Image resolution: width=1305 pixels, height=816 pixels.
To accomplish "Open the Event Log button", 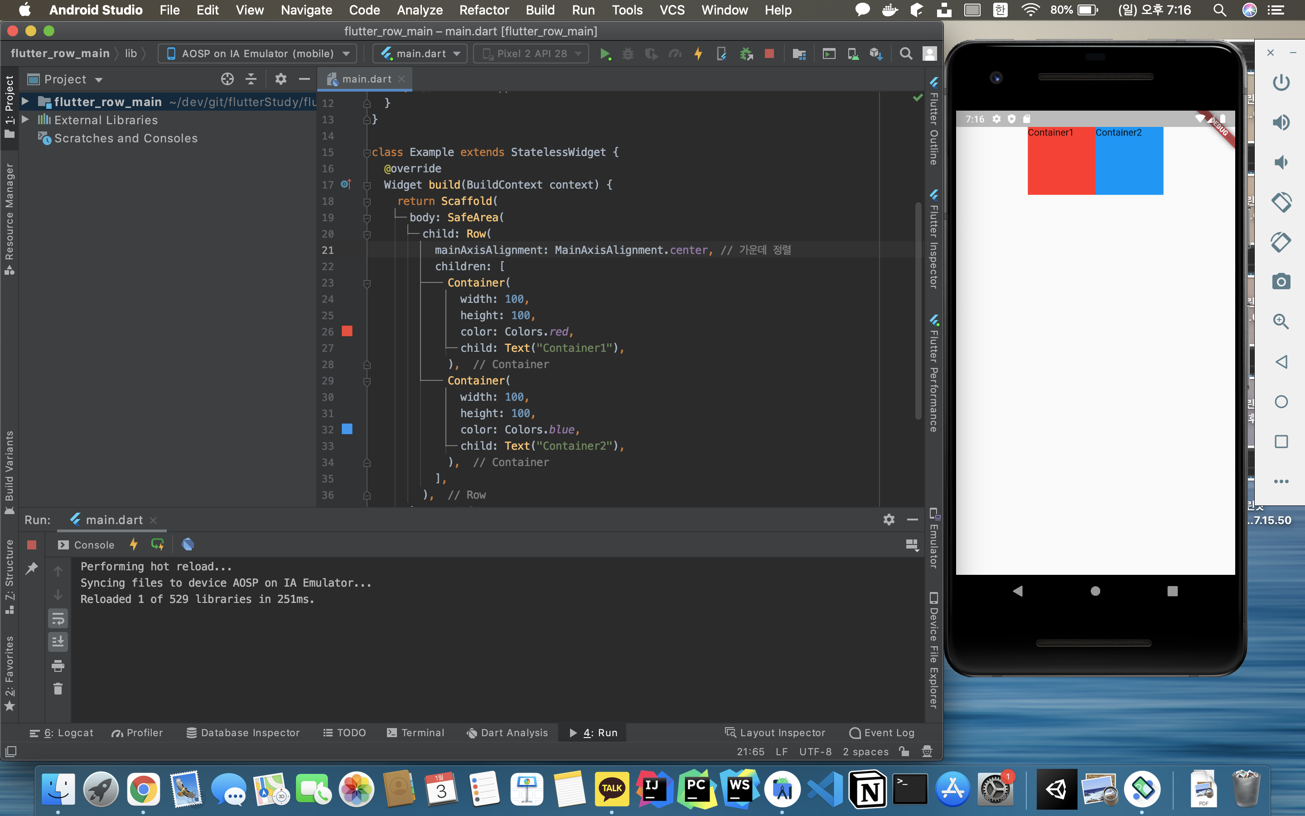I will click(882, 732).
